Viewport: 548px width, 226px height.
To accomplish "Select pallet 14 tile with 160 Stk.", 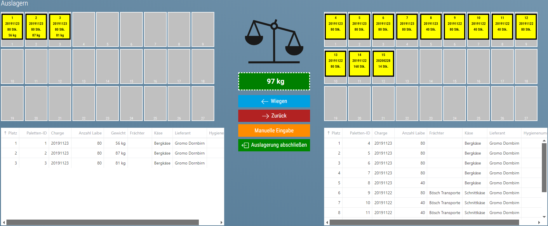I will (359, 64).
